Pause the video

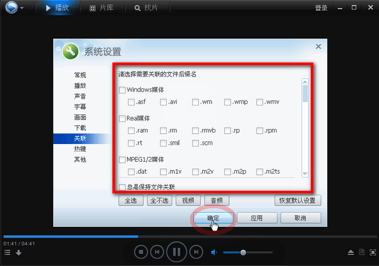(x=177, y=252)
